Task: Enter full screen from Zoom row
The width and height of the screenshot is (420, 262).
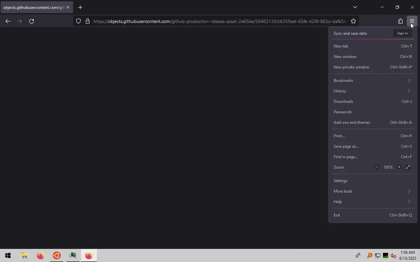Action: click(408, 167)
